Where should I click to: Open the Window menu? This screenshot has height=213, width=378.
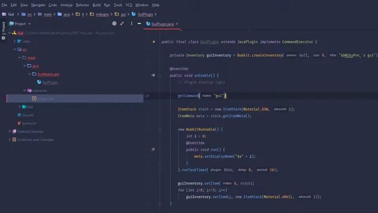142,5
